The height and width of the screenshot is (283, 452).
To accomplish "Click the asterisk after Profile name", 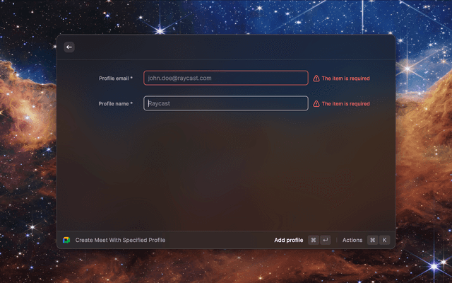I will 131,103.
